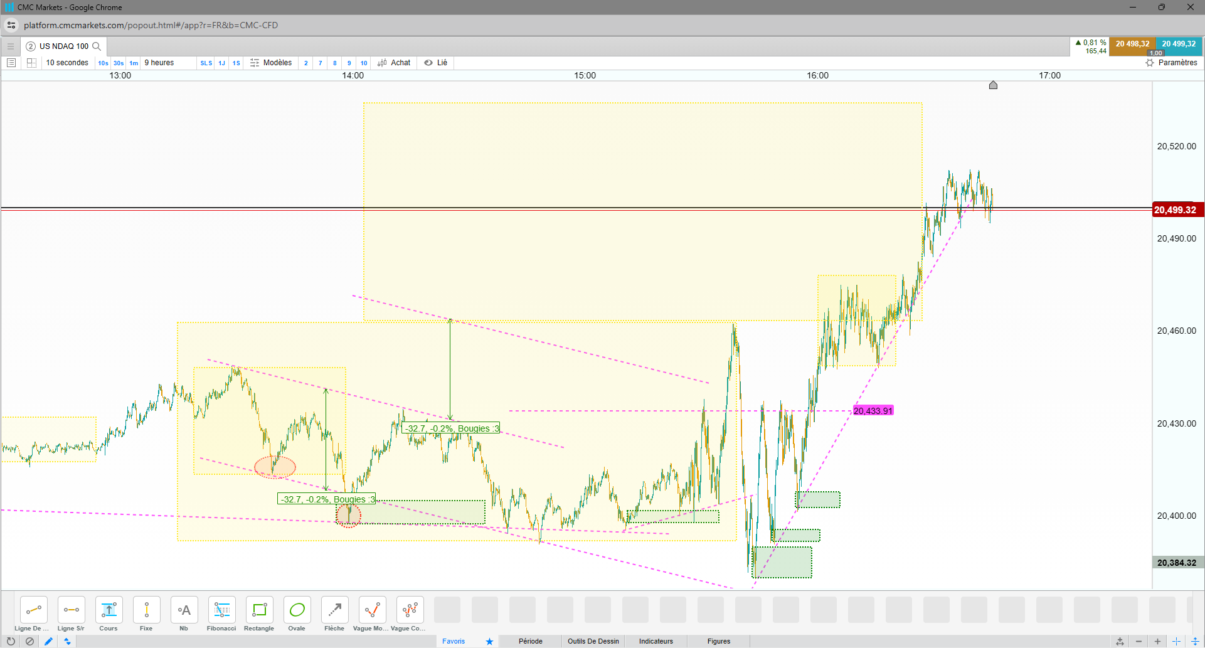This screenshot has height=648, width=1205.
Task: Toggle the Favoris star
Action: coord(489,641)
